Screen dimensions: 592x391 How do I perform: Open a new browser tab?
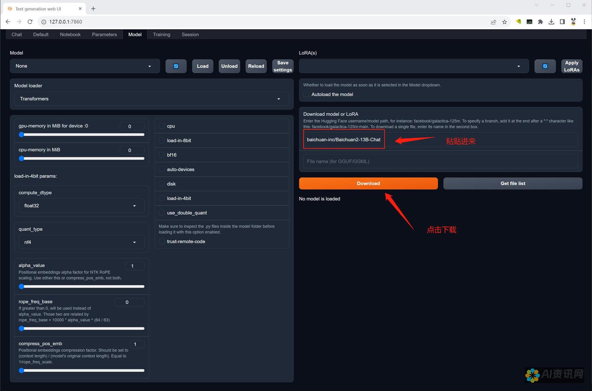pos(93,9)
